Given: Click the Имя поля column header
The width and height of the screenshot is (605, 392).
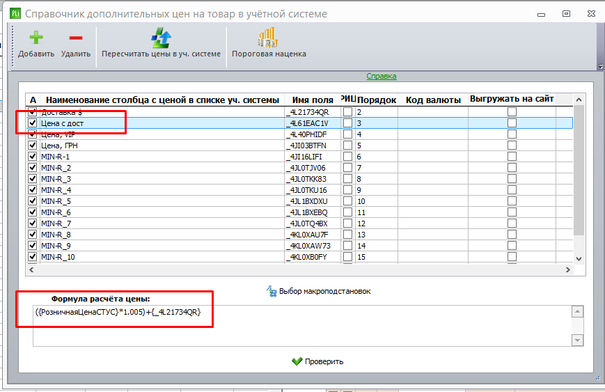Looking at the screenshot, I should (313, 100).
